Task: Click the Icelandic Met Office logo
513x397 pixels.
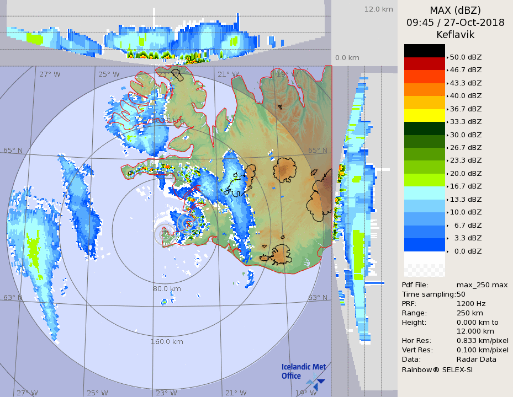Action: 303,373
